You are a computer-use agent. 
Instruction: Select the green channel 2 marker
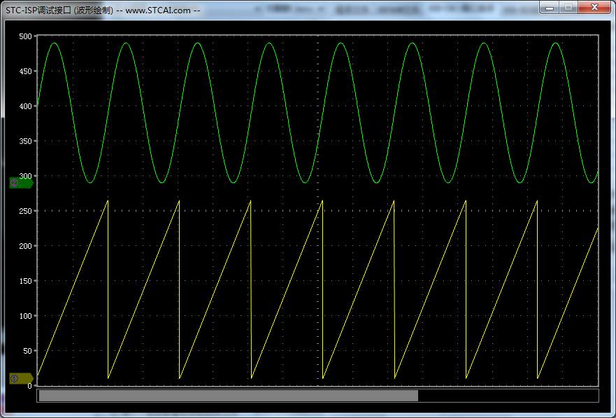pyautogui.click(x=21, y=182)
